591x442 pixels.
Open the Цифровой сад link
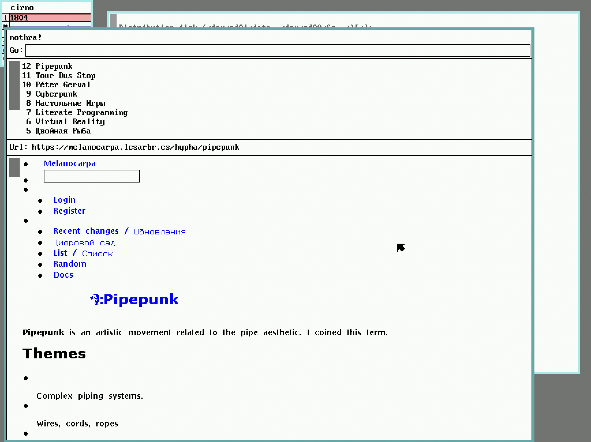(x=84, y=243)
